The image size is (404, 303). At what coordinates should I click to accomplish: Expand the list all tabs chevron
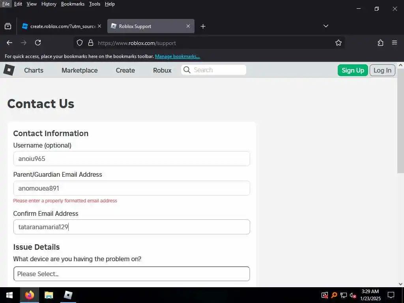pyautogui.click(x=325, y=26)
